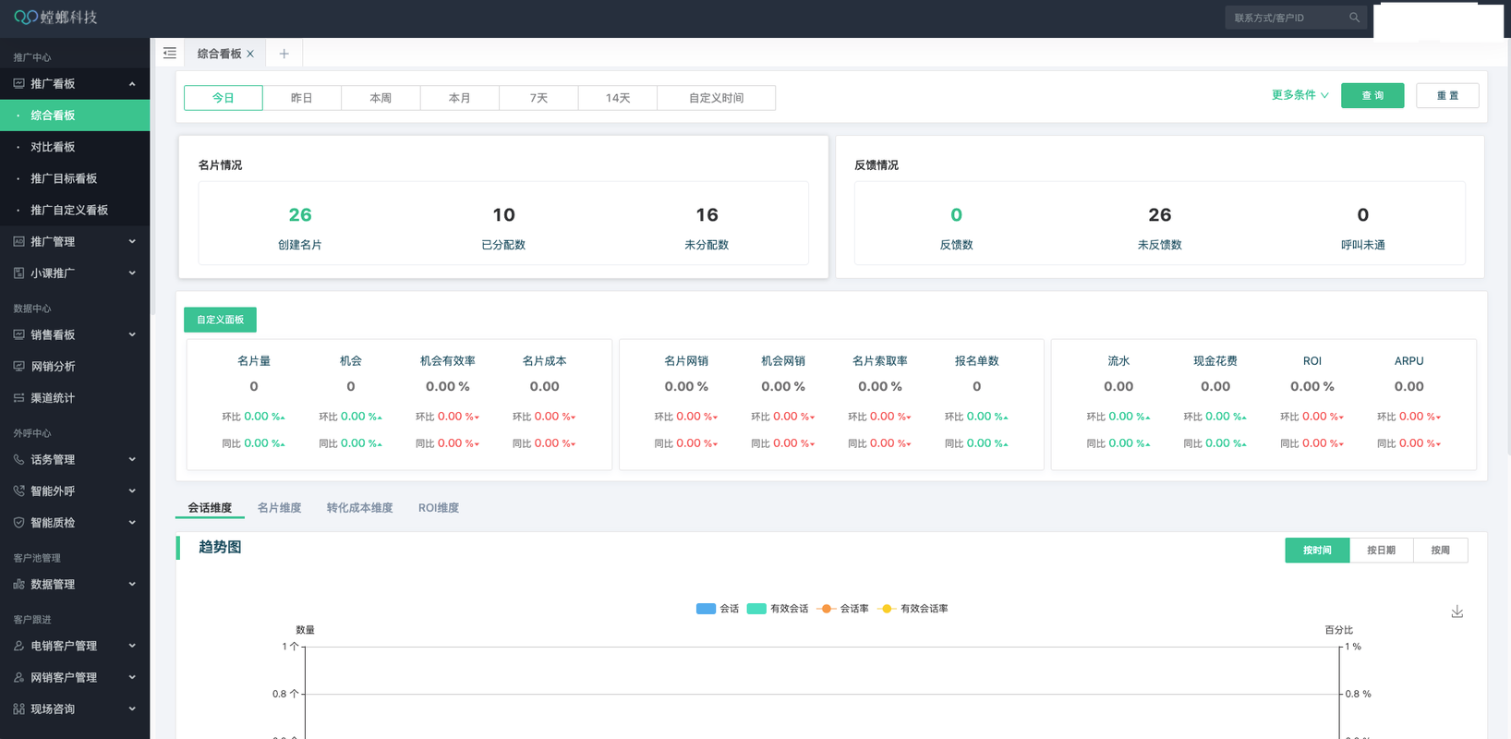
Task: Click the 电销客户管理 person icon
Action: point(18,646)
